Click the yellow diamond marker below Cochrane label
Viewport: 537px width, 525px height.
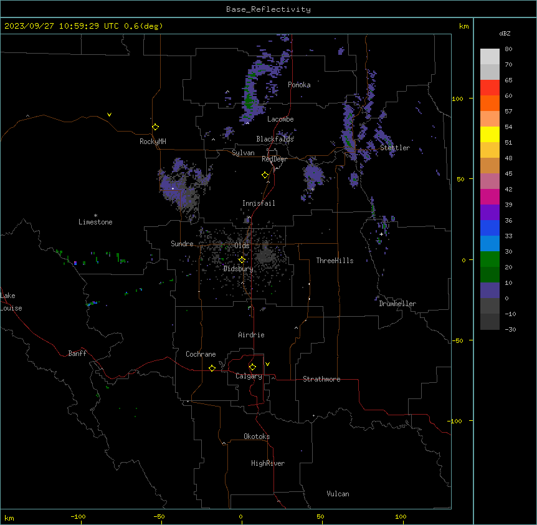click(212, 368)
